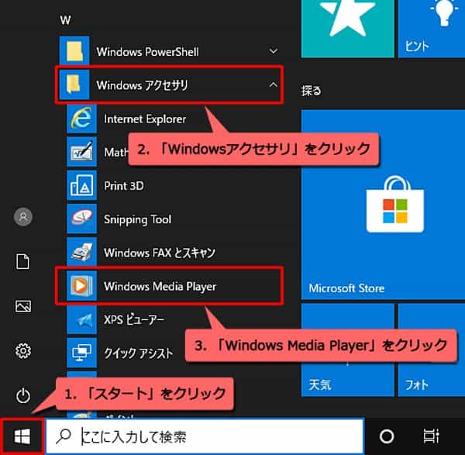Screen dimensions: 465x455
Task: Click the クイック アシスト icon
Action: pos(82,353)
